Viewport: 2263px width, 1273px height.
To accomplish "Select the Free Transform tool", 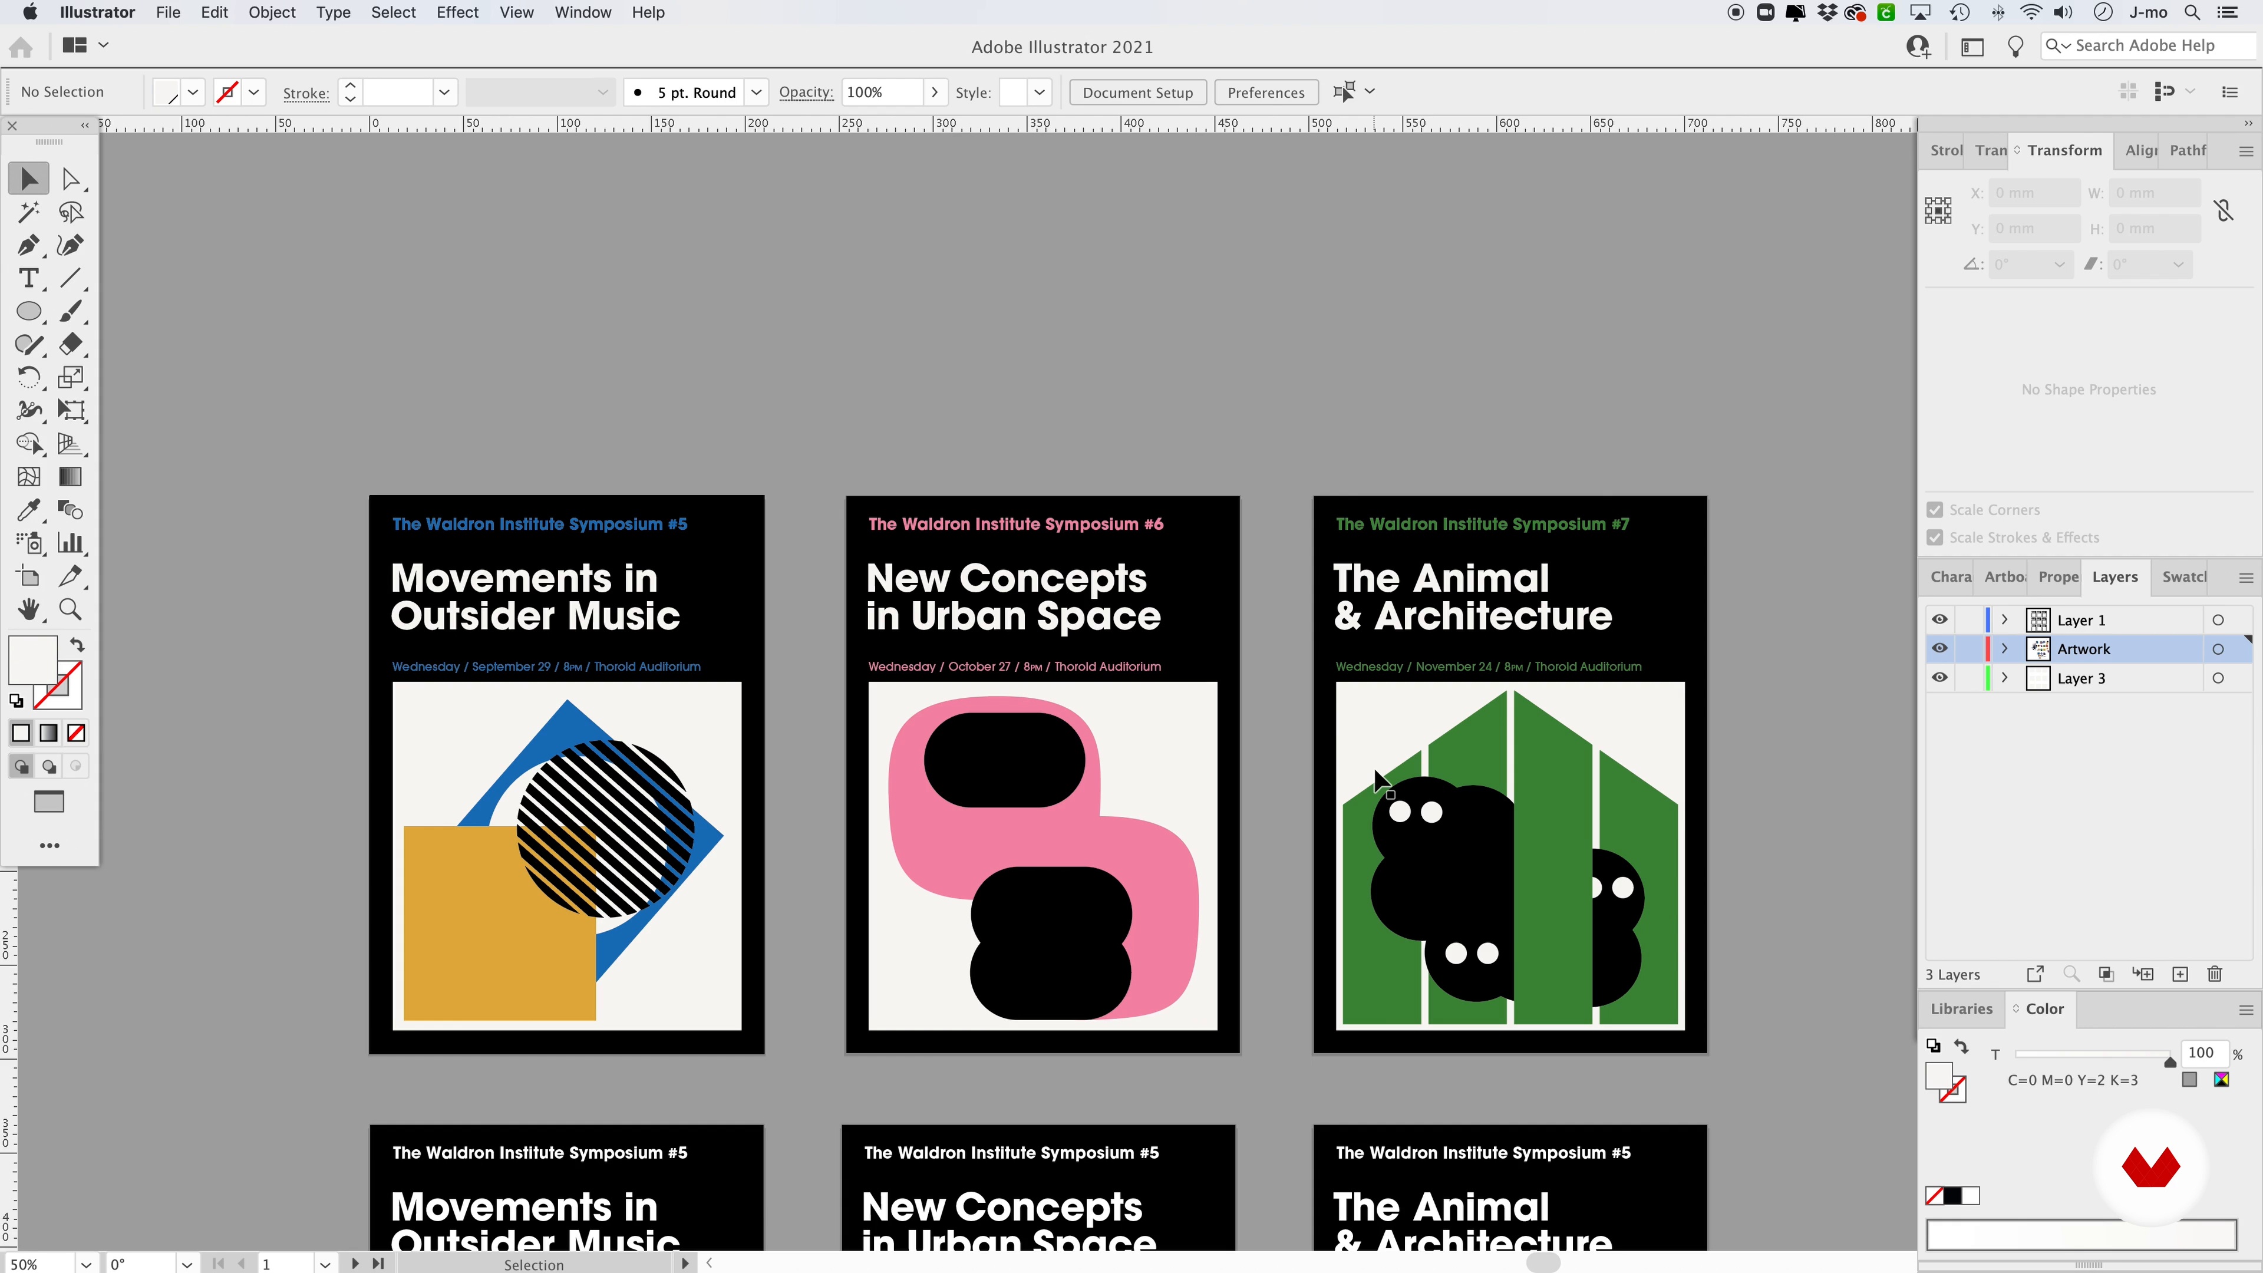I will [x=70, y=410].
